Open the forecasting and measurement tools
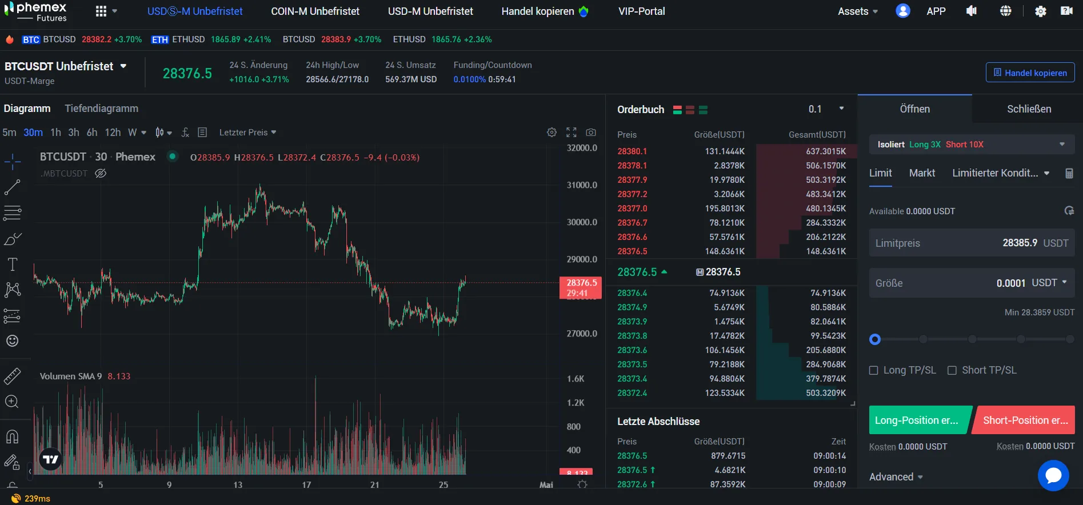Image resolution: width=1083 pixels, height=505 pixels. [x=12, y=315]
